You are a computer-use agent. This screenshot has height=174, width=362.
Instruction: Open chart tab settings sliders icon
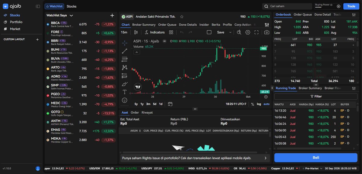(x=267, y=25)
